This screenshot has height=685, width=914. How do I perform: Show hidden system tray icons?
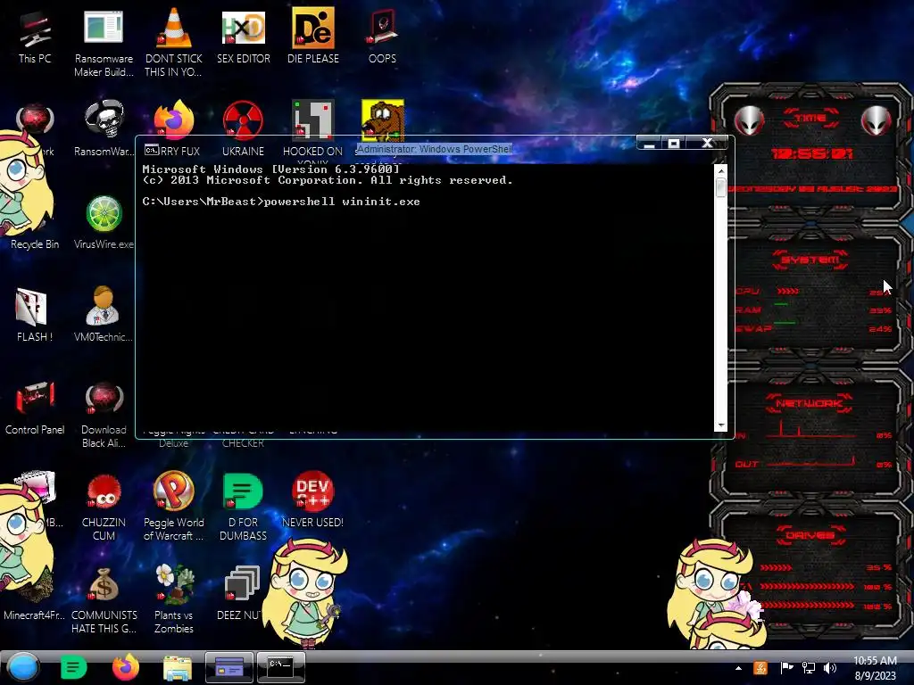pos(738,668)
